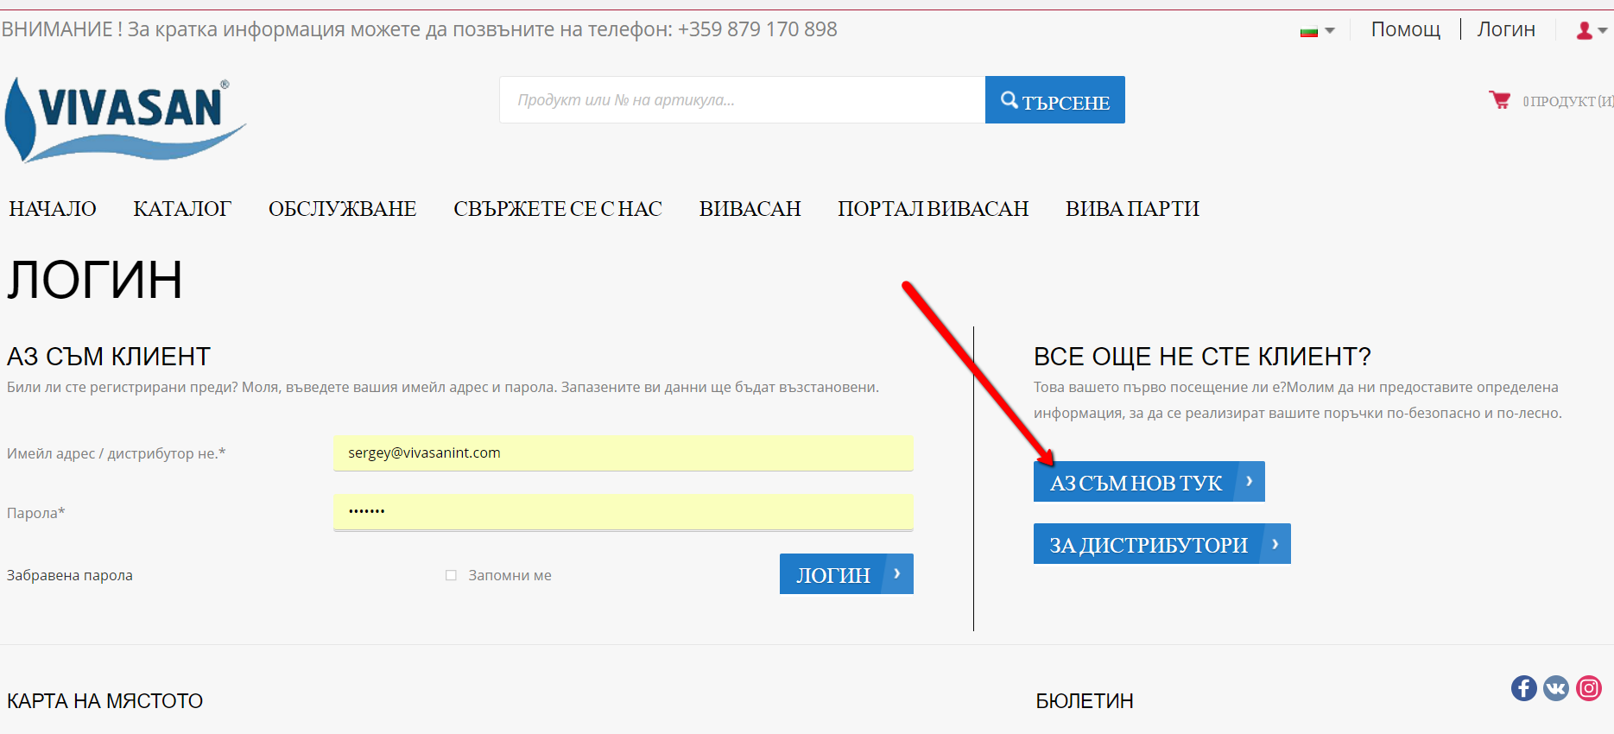1614x734 pixels.
Task: Click the 0 ПРОДУКТ(И) cart text
Action: tap(1567, 101)
